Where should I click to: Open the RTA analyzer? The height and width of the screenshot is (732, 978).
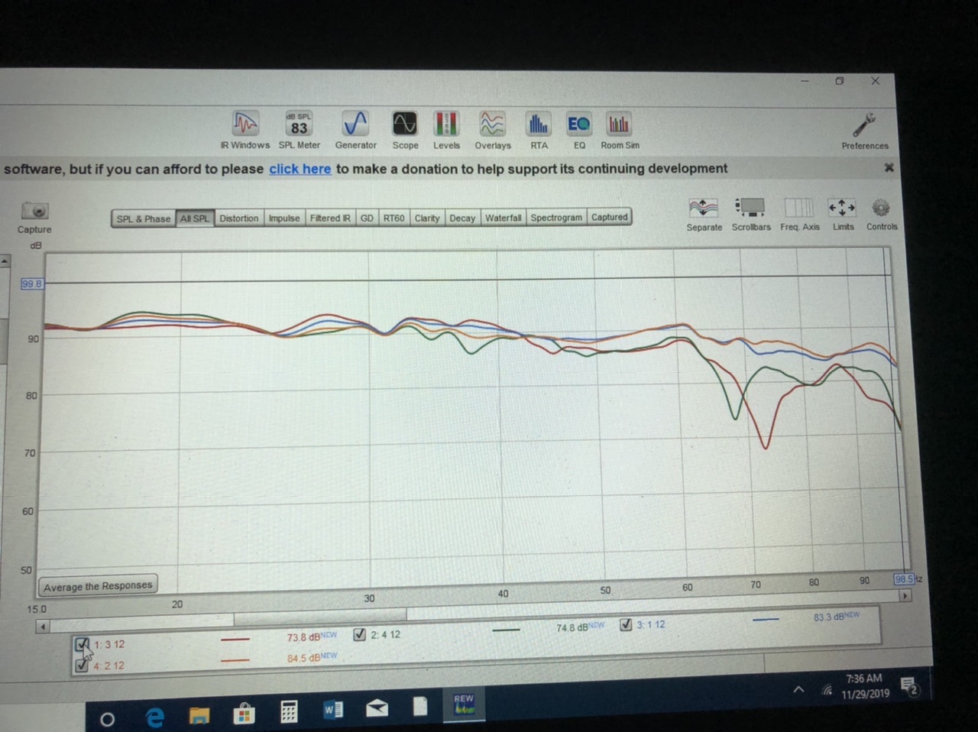539,125
